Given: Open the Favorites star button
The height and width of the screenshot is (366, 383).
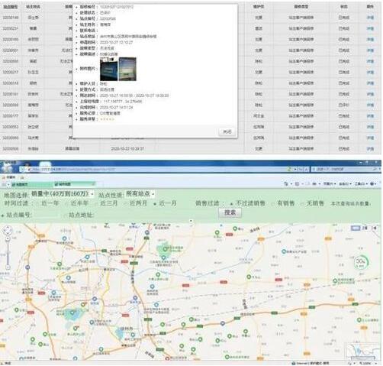Looking at the screenshot, I should point(9,177).
